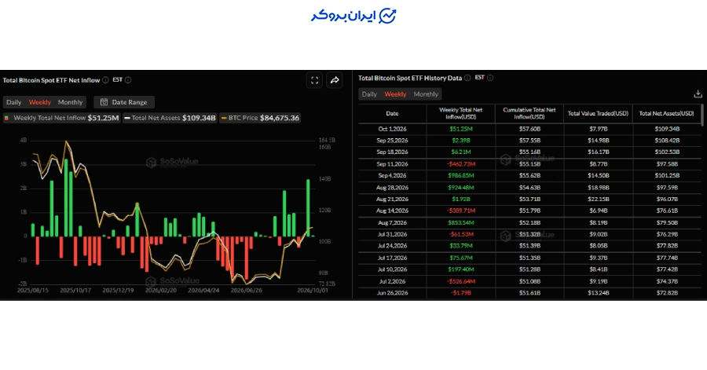Screen dimensions: 707x370
Task: Select the Jun 26,2026 date cell
Action: [x=392, y=293]
